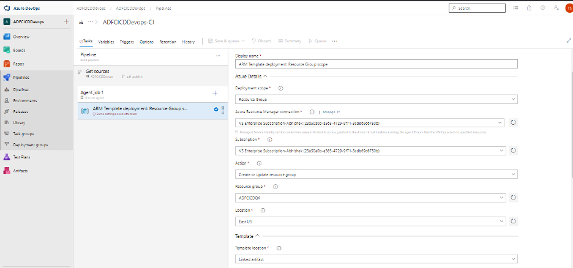Select the Get sources step
Viewport: 573px width, 268px height.
coord(151,73)
